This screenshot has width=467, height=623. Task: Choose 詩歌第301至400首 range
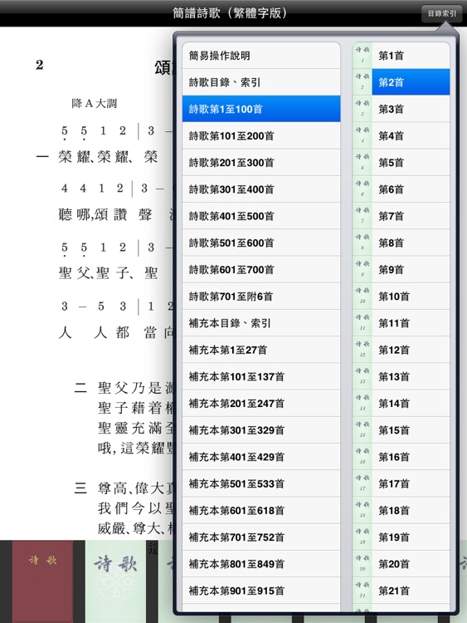coord(261,189)
